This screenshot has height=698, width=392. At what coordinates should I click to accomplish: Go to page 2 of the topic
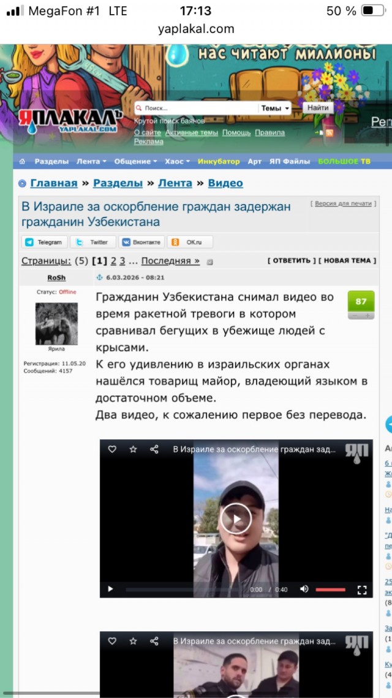pyautogui.click(x=113, y=261)
